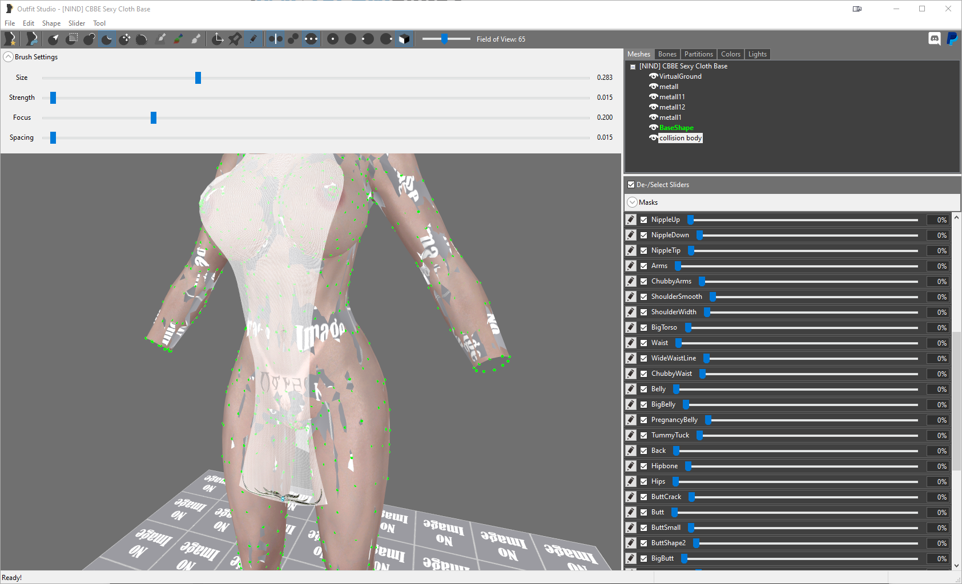Click the New Project toolbar icon
The image size is (962, 584).
tap(10, 39)
